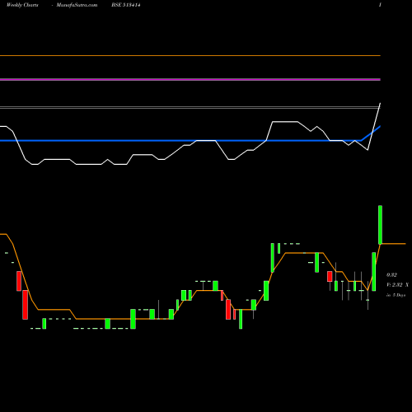The height and width of the screenshot is (412, 412).
Task: Click the 'MunafaSutra.com' label
Action: point(77,5)
